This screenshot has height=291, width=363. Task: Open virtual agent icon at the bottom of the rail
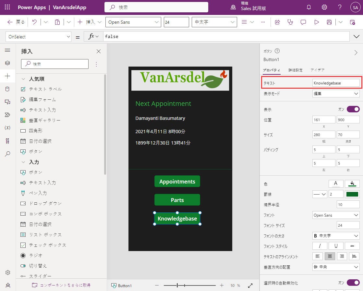click(8, 285)
